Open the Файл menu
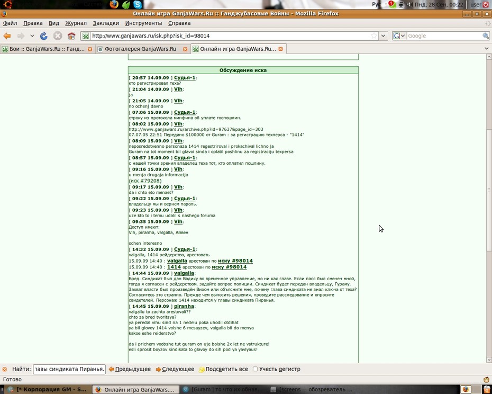The width and height of the screenshot is (492, 394). [x=10, y=23]
